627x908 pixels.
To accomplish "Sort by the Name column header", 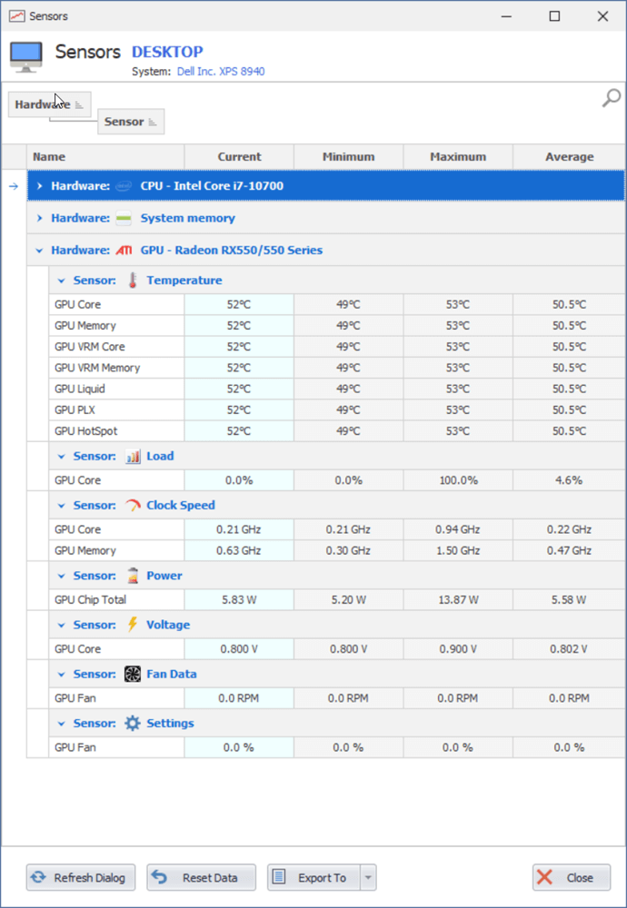I will [105, 157].
